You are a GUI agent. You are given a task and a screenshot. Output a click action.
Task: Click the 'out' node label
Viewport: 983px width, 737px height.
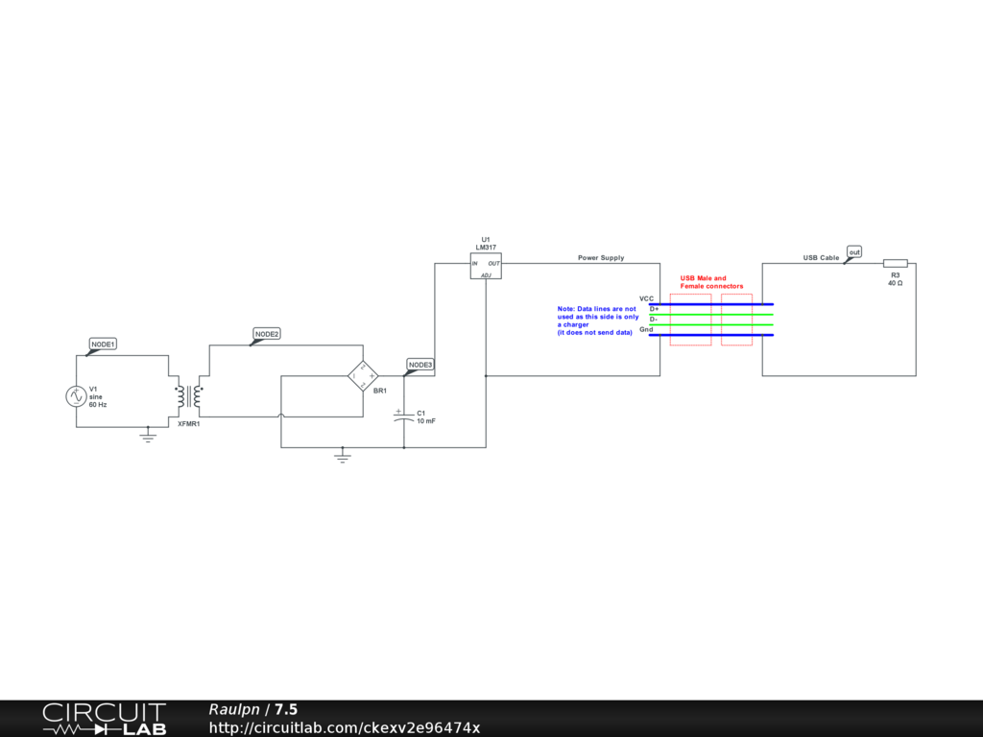point(854,252)
